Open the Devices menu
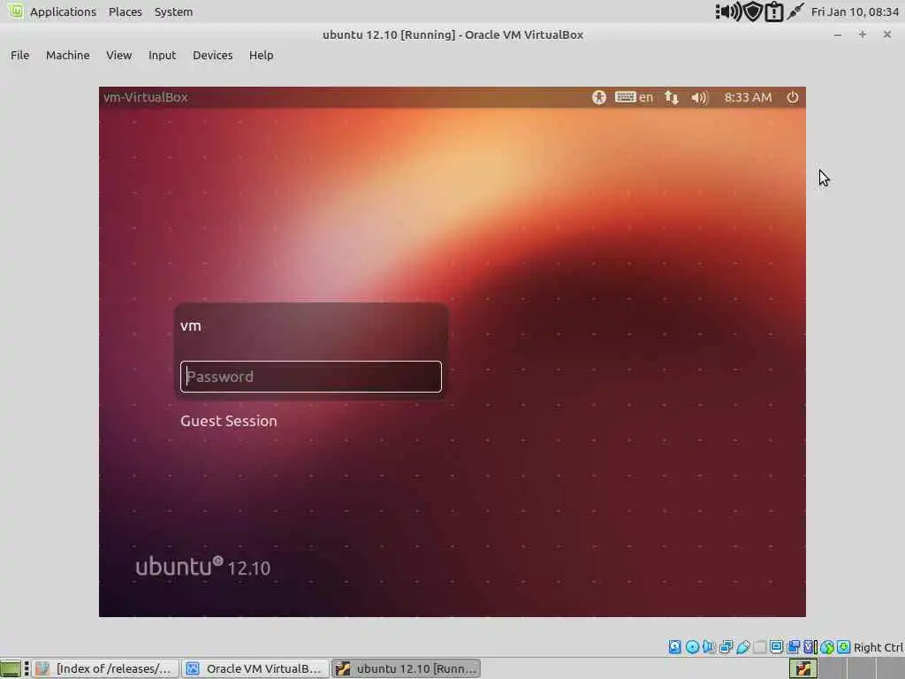The image size is (905, 679). tap(212, 56)
